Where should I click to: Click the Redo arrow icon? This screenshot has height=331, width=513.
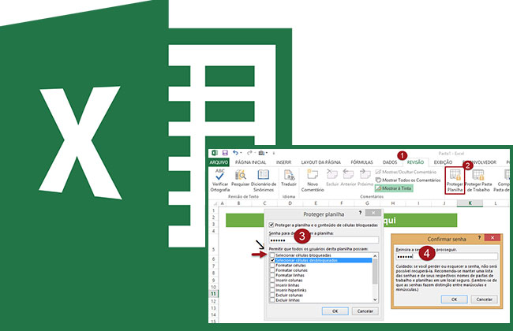point(249,153)
